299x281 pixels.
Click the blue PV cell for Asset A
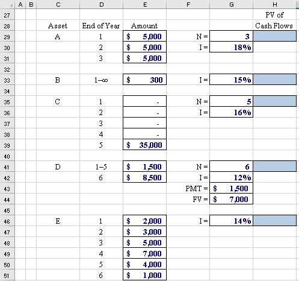(275, 36)
